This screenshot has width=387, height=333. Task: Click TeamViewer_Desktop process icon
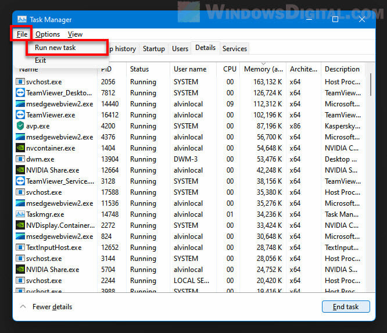(20, 93)
